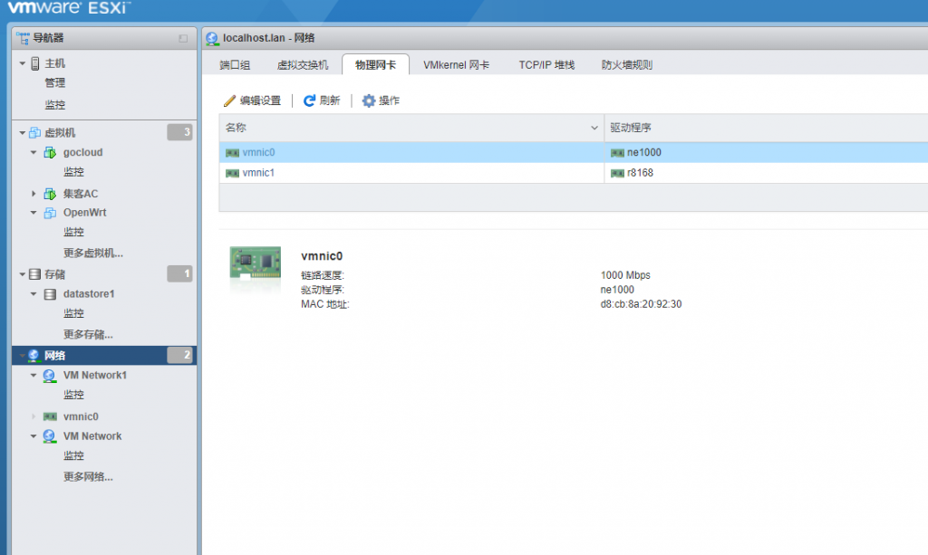This screenshot has width=928, height=555.
Task: Click the storage icon beside 存储
Action: click(35, 274)
